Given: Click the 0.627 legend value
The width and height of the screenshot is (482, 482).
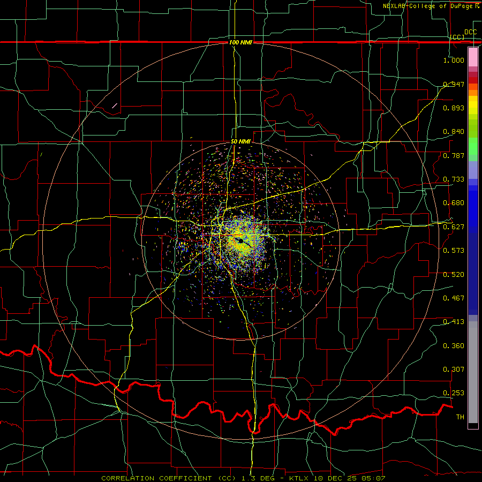Looking at the screenshot, I should coord(454,227).
